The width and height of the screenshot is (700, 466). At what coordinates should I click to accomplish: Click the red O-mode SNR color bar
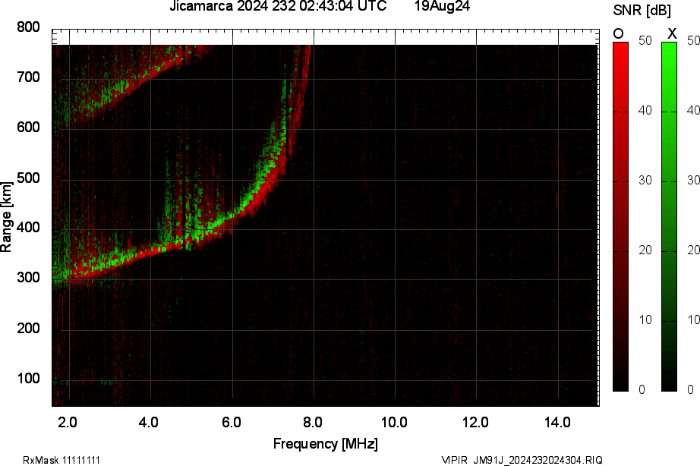[x=620, y=216]
